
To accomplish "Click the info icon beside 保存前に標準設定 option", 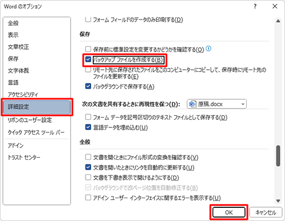I will pos(209,49).
